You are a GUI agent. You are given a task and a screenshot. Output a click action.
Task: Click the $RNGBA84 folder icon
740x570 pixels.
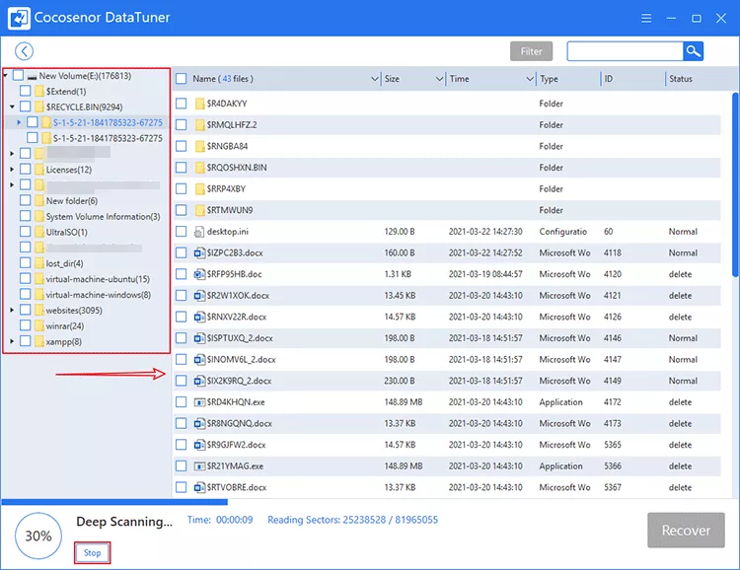click(199, 146)
